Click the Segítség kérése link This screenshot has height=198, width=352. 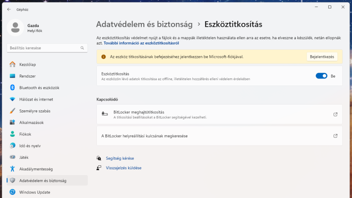click(x=120, y=158)
